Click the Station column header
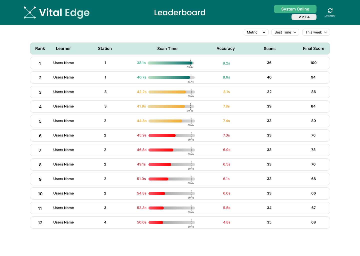This screenshot has height=256, width=360. (x=105, y=48)
